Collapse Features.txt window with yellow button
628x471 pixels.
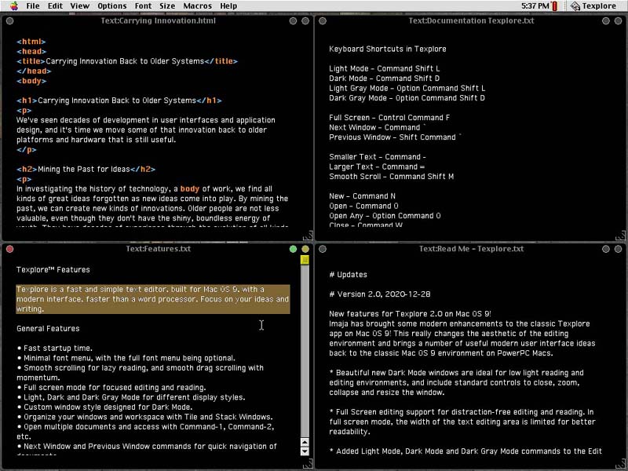click(305, 249)
